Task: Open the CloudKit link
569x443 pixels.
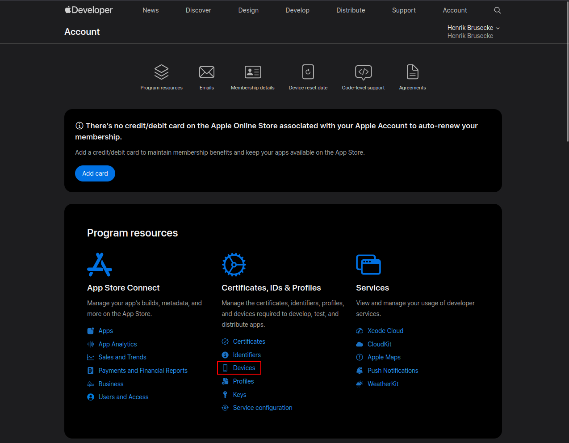Action: (x=380, y=344)
